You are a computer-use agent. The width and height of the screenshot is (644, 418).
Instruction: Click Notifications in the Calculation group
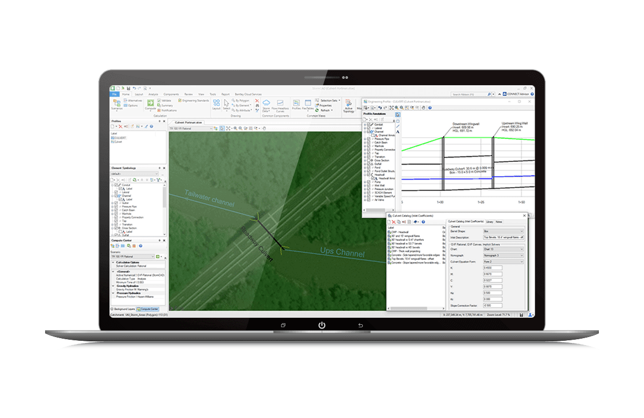167,110
